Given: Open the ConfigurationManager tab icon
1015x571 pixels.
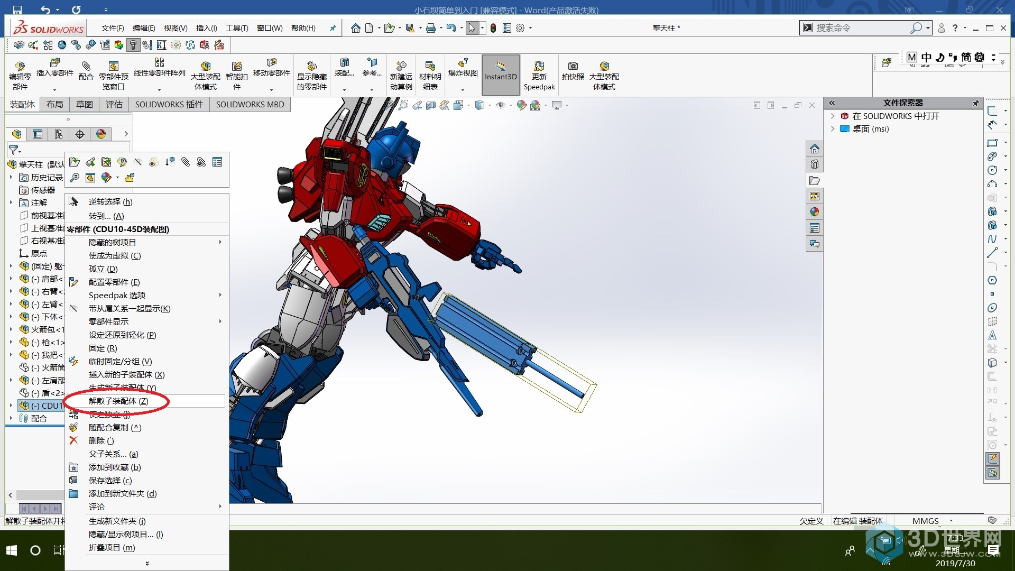Looking at the screenshot, I should tap(59, 134).
